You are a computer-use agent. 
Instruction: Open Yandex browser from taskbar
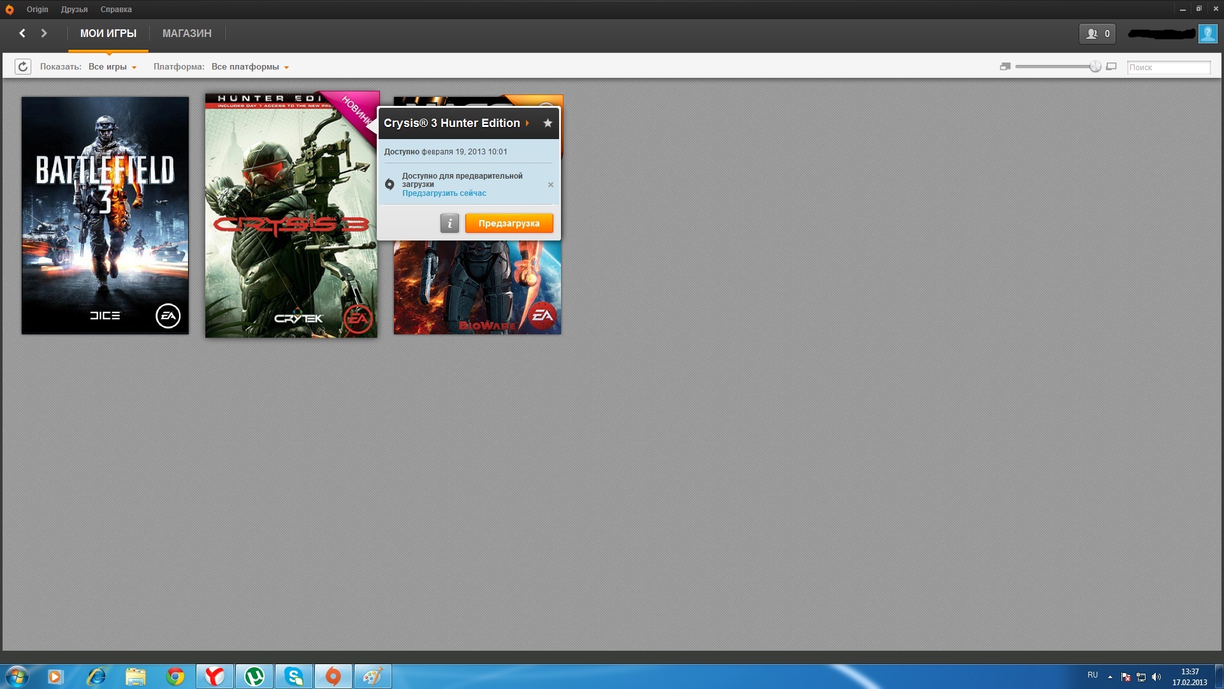(x=215, y=676)
